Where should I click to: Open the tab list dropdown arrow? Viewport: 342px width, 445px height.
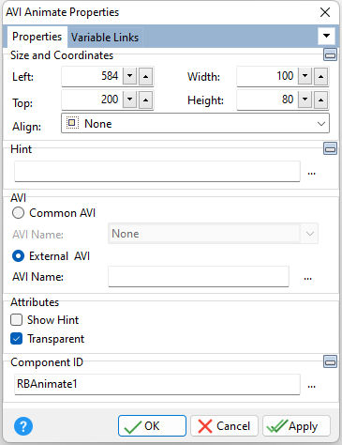coord(326,36)
